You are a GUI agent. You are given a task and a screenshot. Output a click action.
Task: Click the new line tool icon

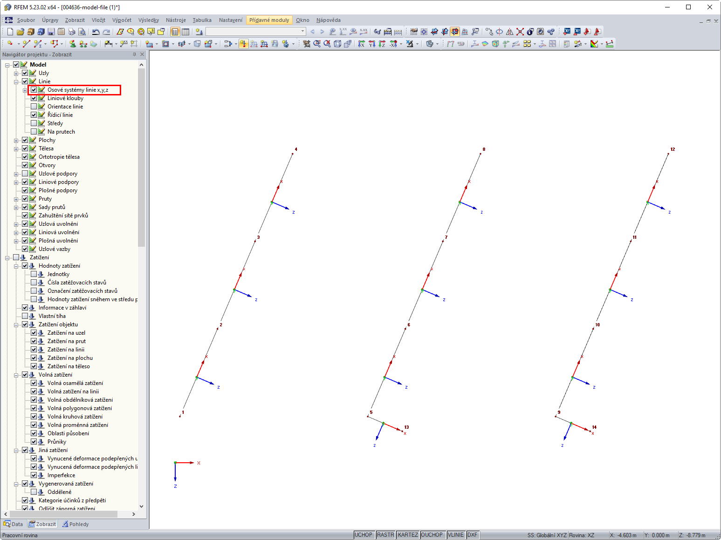click(x=26, y=44)
